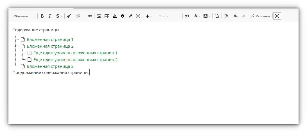Collapse the Вложенная страница 2 tree node

[x=15, y=46]
